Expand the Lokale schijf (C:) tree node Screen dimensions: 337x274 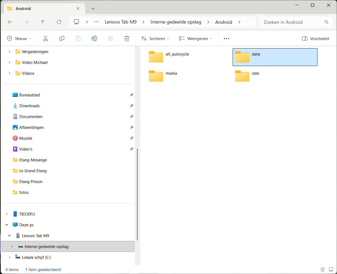coord(9,257)
